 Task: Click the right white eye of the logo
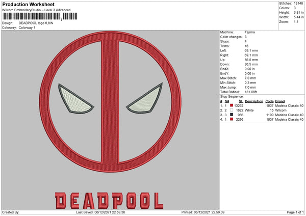click(145, 98)
